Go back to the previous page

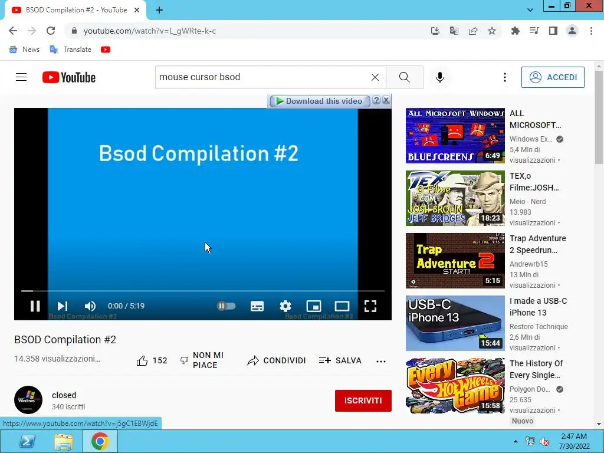click(x=13, y=31)
